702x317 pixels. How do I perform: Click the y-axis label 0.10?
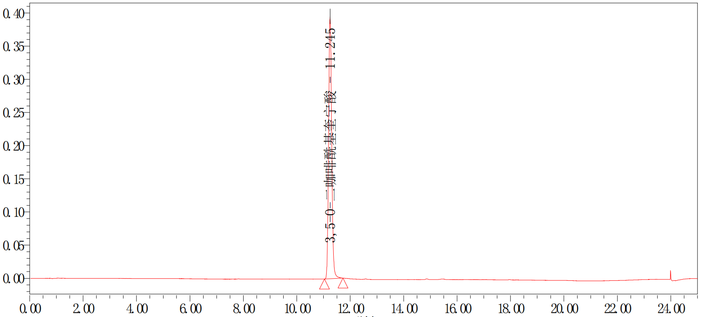[13, 212]
